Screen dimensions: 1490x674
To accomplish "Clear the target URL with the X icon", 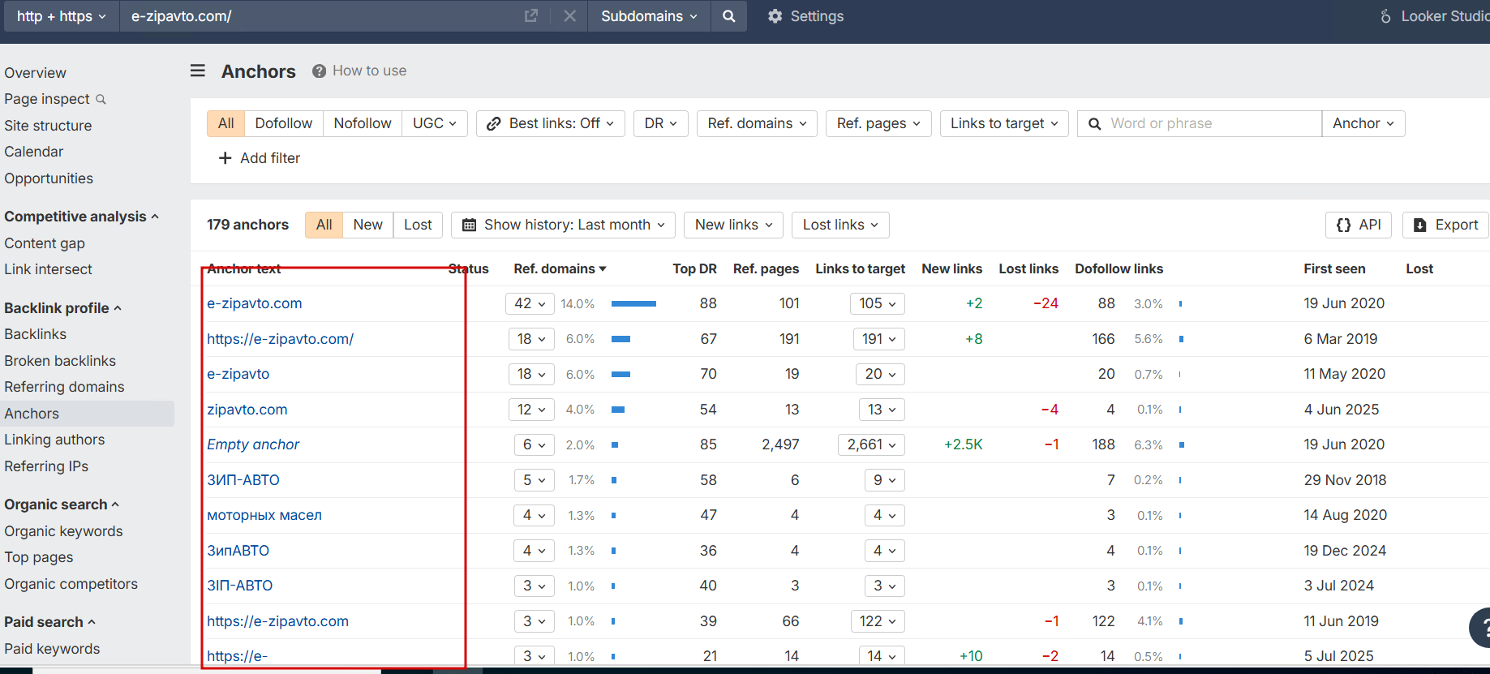I will click(570, 15).
